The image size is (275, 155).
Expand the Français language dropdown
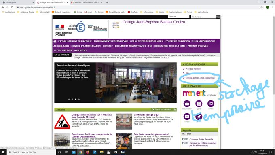pyautogui.click(x=178, y=17)
